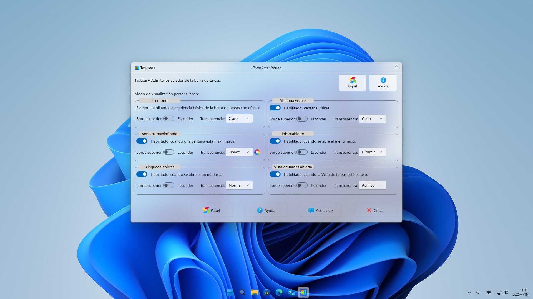The width and height of the screenshot is (533, 299).
Task: Open Microsoft Store from taskbar
Action: [267, 292]
